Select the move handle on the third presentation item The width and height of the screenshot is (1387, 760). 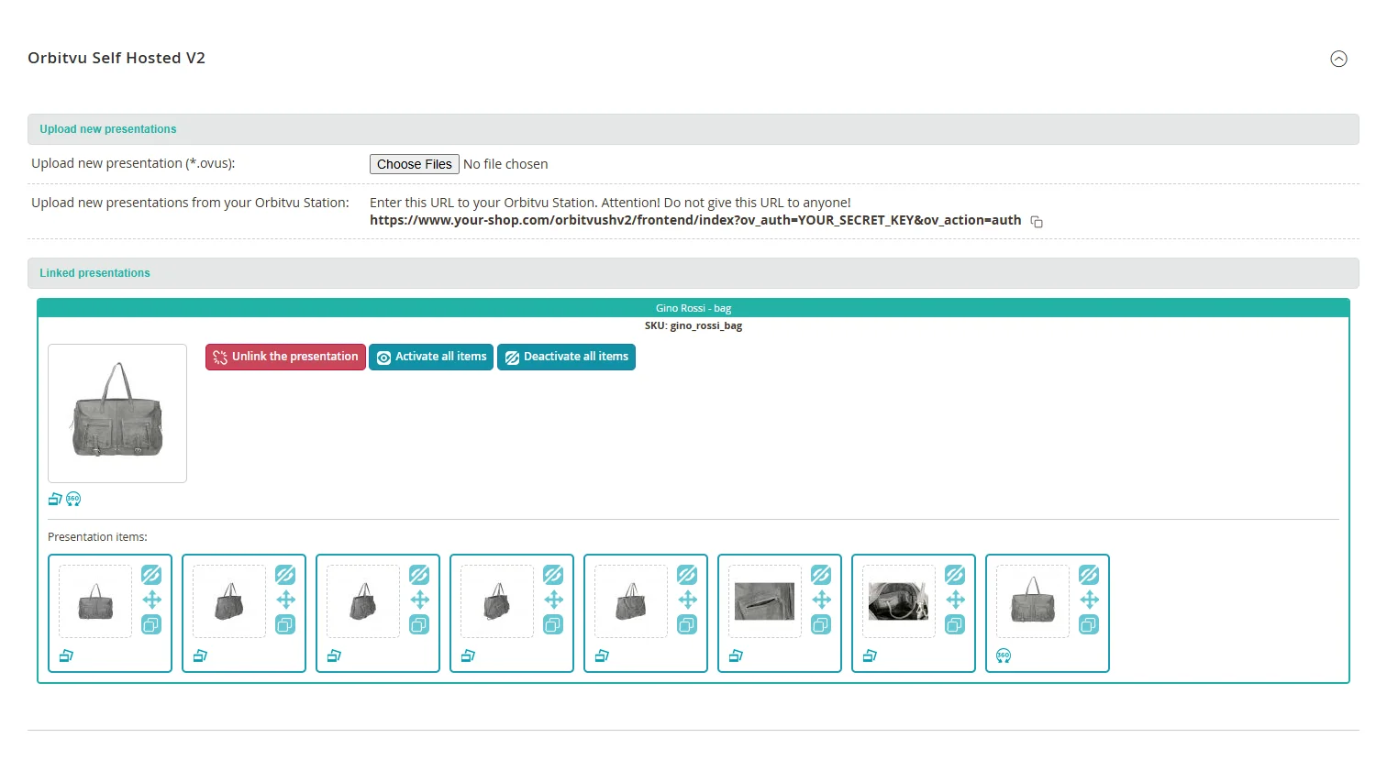pos(419,600)
